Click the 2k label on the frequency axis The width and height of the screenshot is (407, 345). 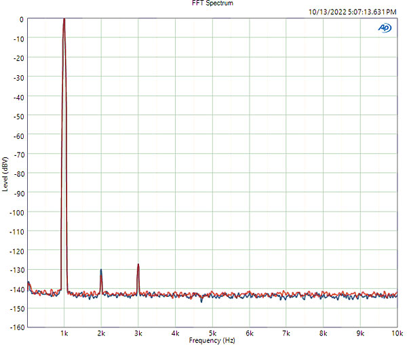click(x=101, y=333)
